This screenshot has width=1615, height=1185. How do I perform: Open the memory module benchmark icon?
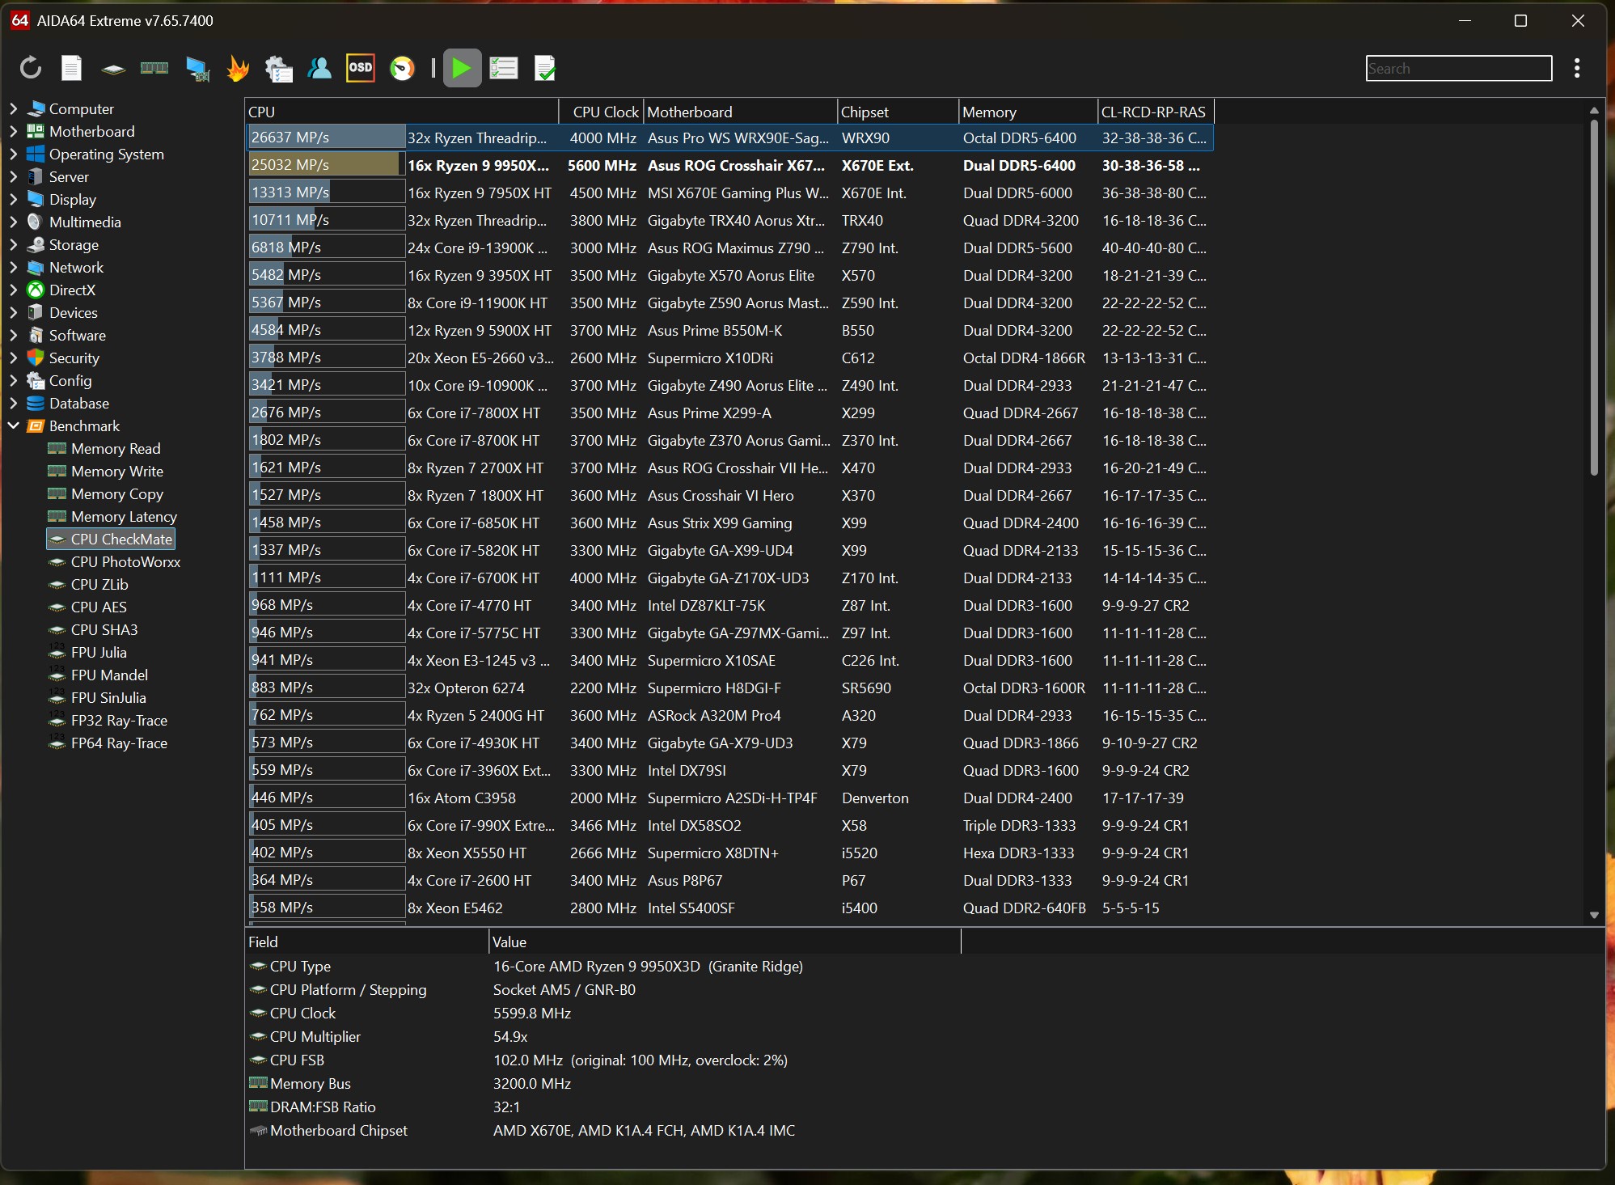154,68
